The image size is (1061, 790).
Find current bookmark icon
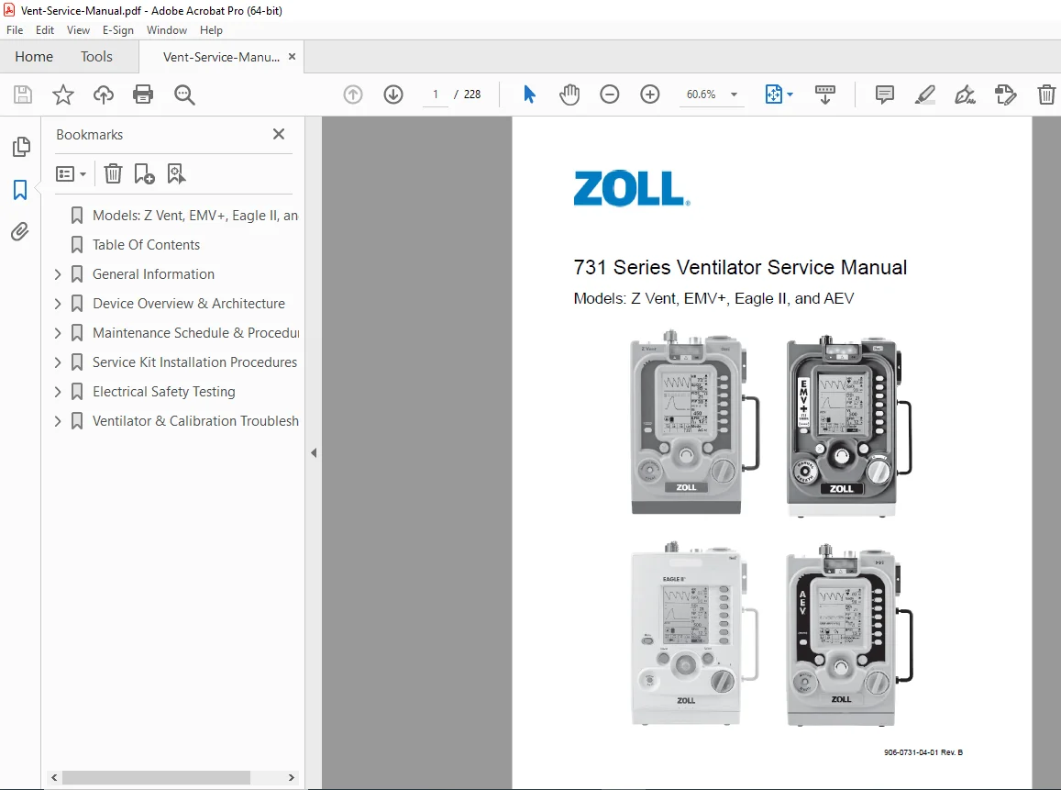[176, 174]
